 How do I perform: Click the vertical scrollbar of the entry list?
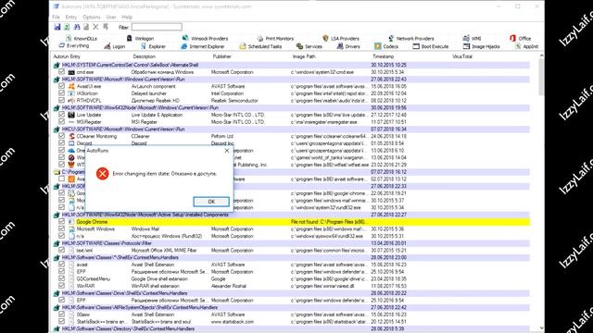pyautogui.click(x=541, y=192)
